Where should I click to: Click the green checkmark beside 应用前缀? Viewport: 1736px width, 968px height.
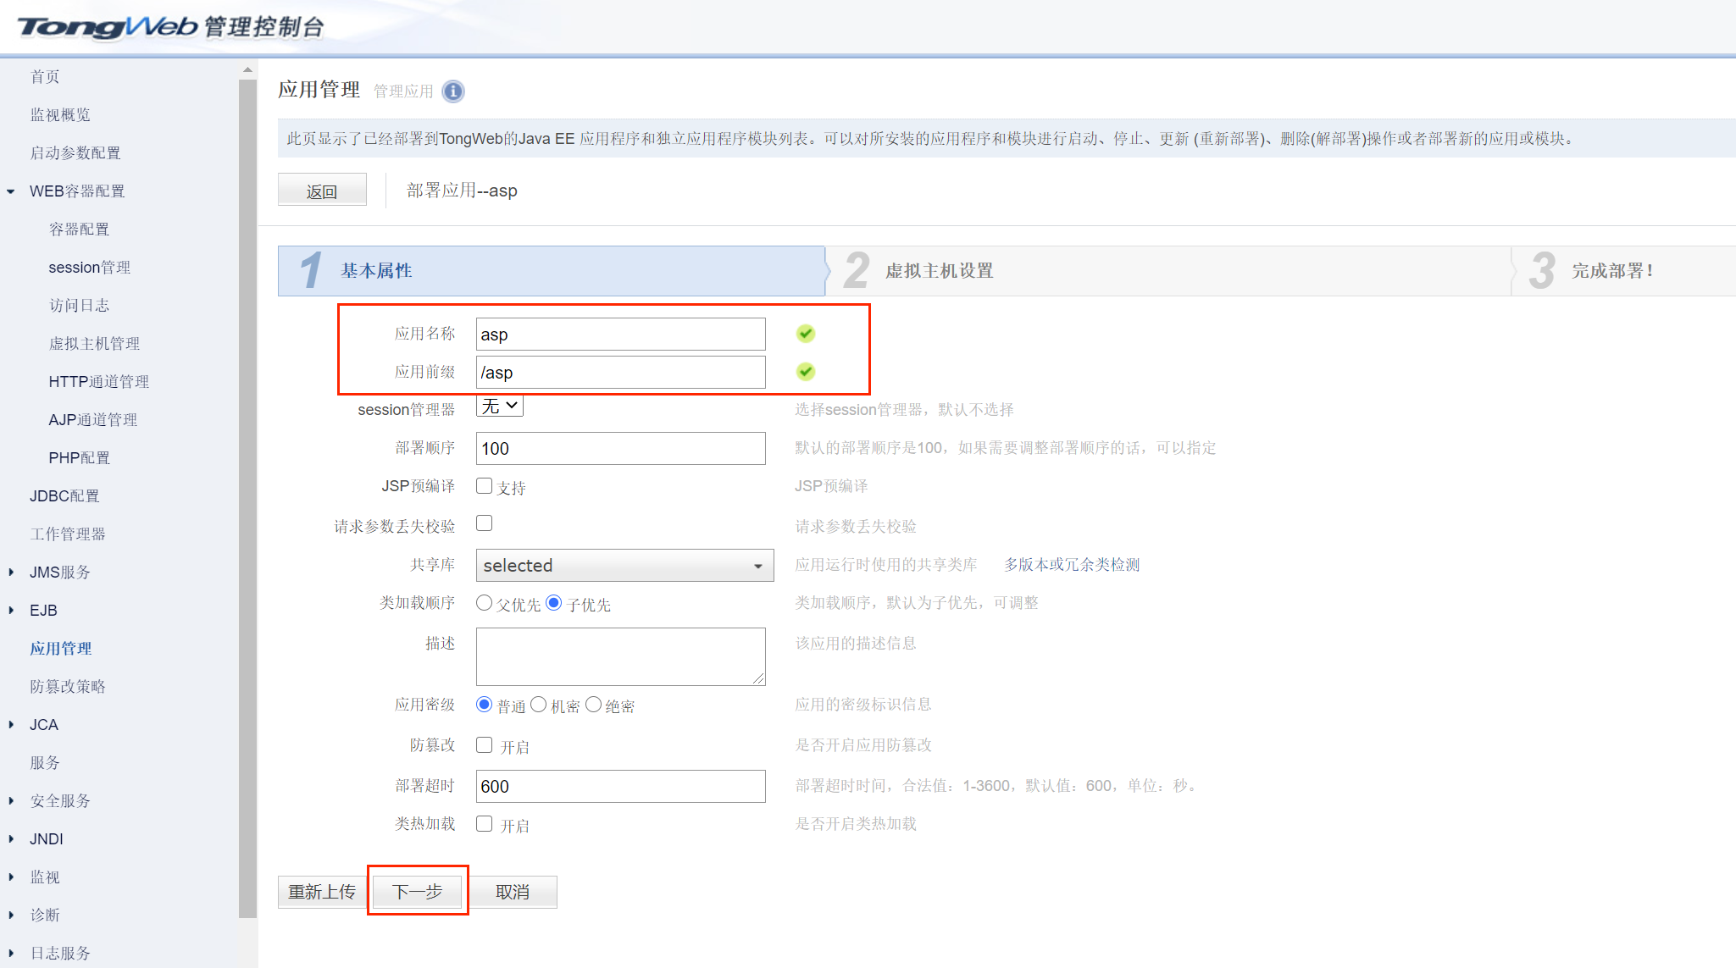click(x=806, y=372)
